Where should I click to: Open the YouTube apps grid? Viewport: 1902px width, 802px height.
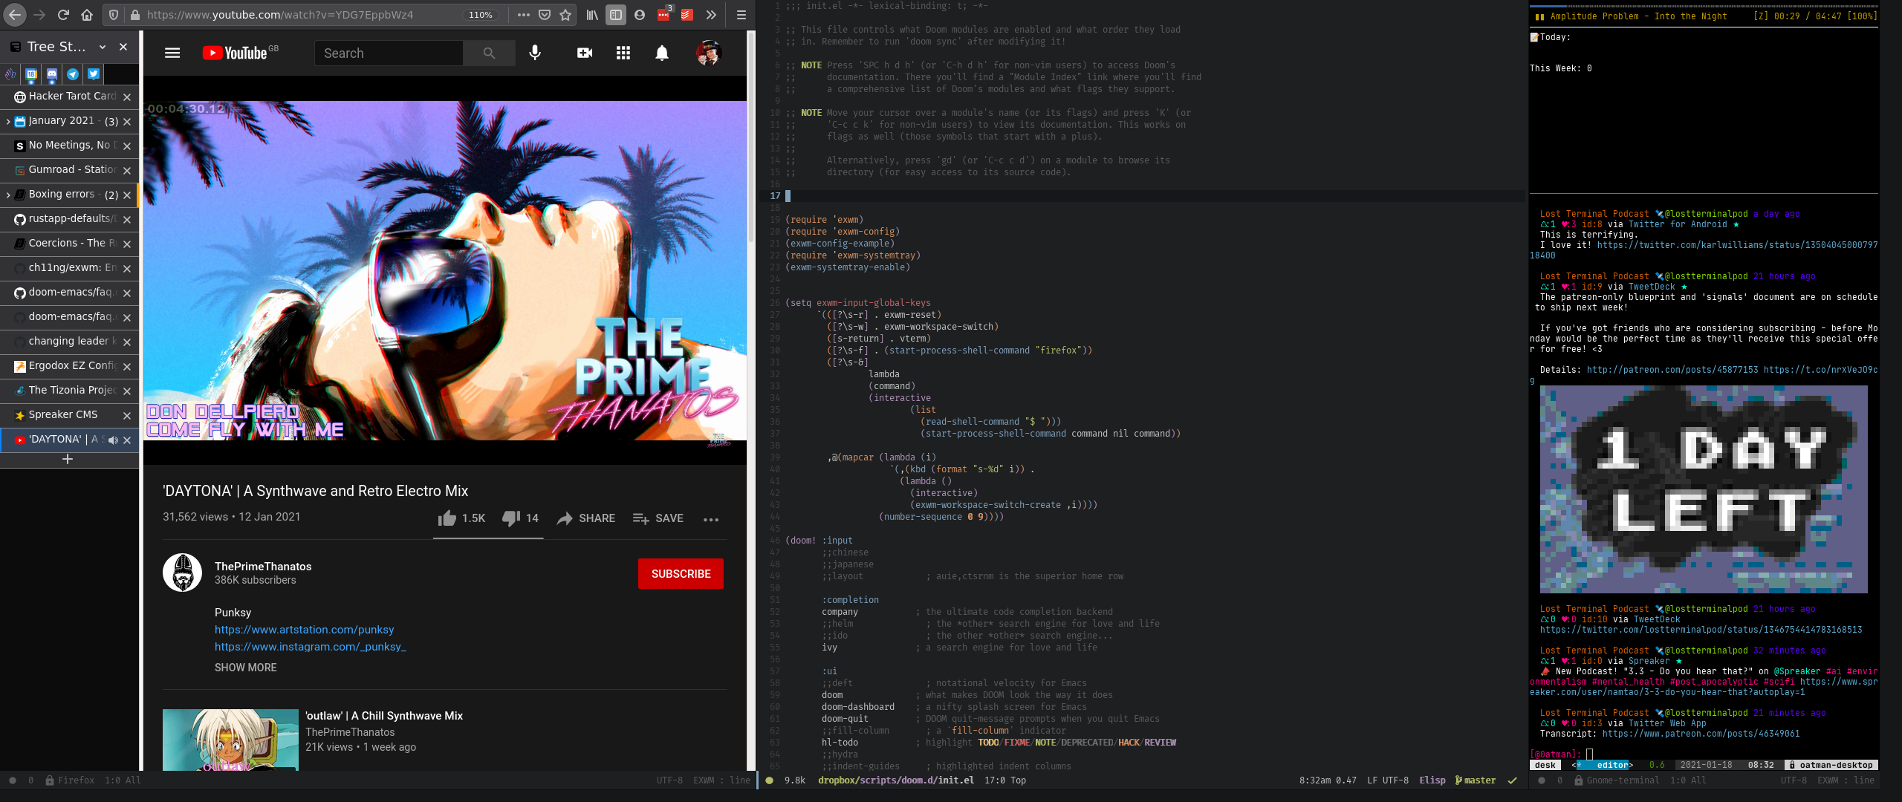pos(623,53)
